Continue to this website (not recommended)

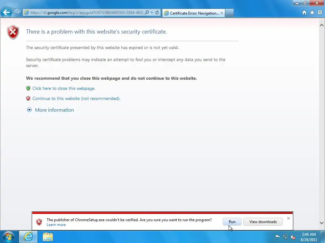pyautogui.click(x=76, y=99)
